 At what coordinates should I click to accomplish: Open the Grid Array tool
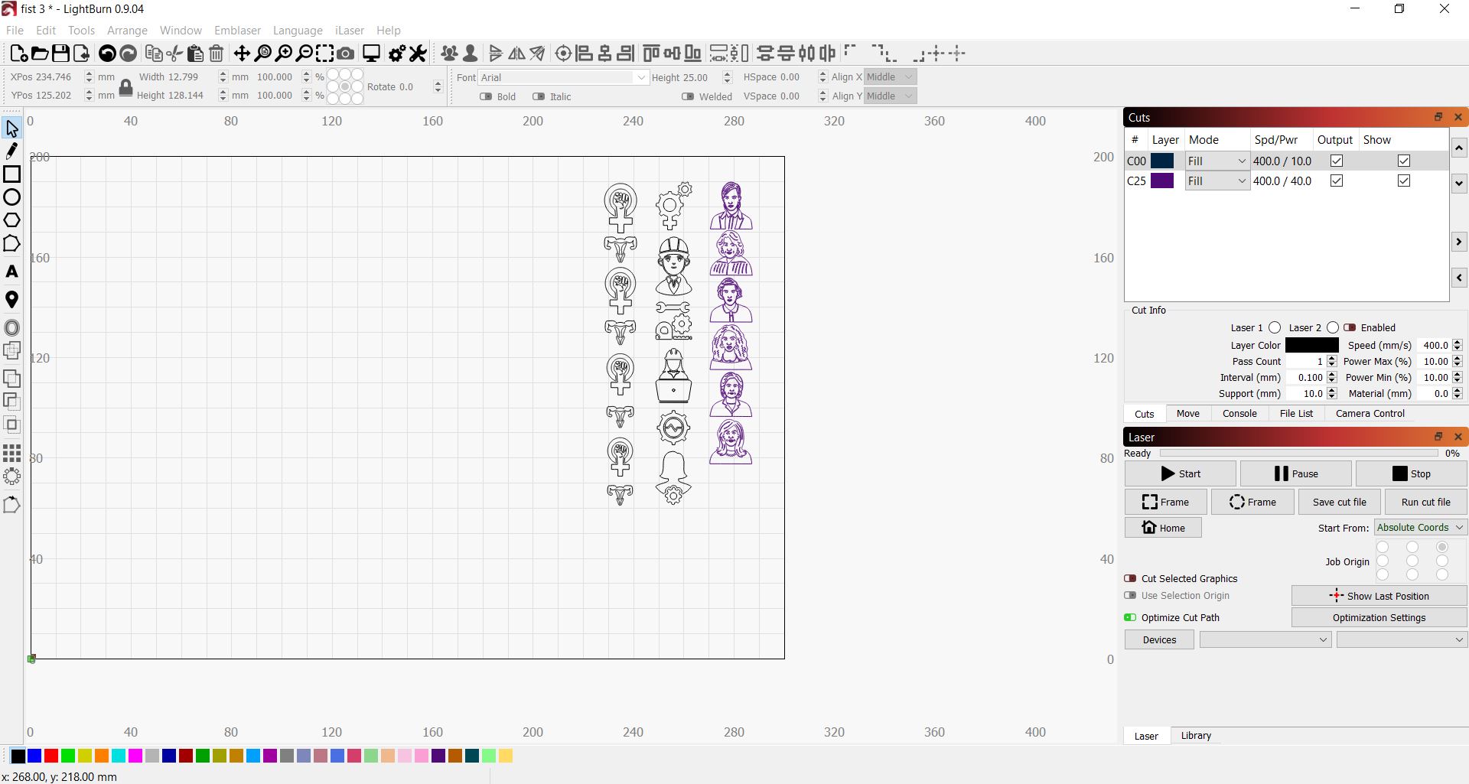[11, 453]
